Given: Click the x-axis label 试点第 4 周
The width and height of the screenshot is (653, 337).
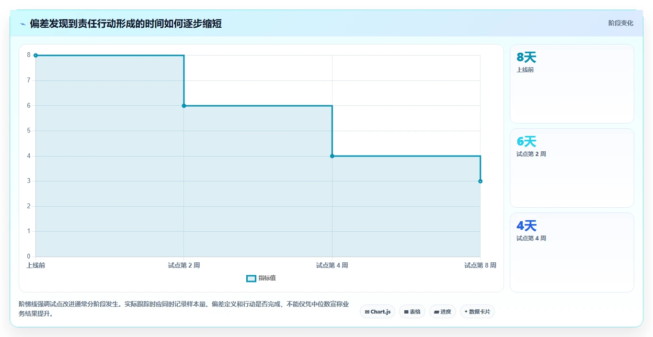Looking at the screenshot, I should (x=332, y=265).
